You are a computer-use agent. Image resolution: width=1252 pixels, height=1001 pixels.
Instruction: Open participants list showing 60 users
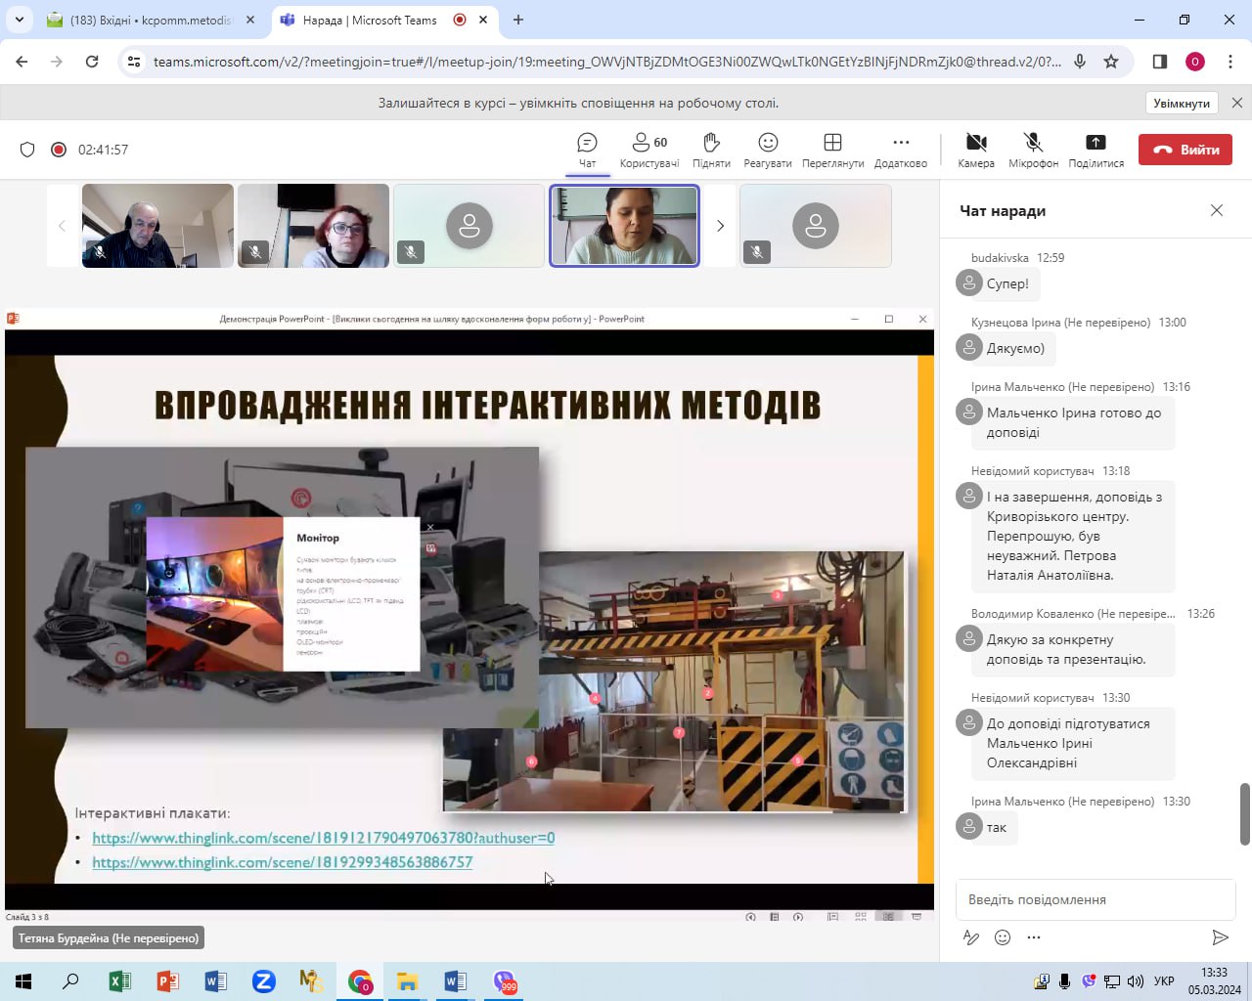pyautogui.click(x=648, y=150)
